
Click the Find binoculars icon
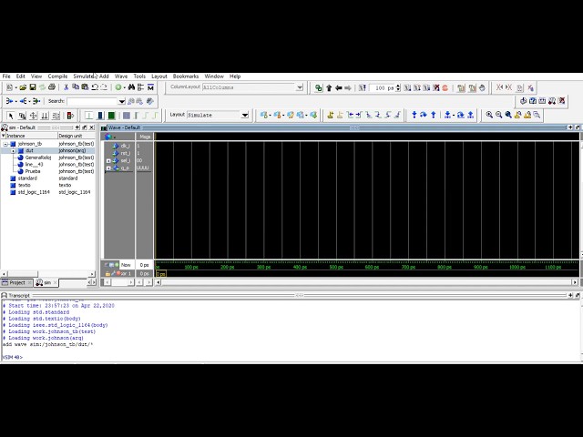131,87
